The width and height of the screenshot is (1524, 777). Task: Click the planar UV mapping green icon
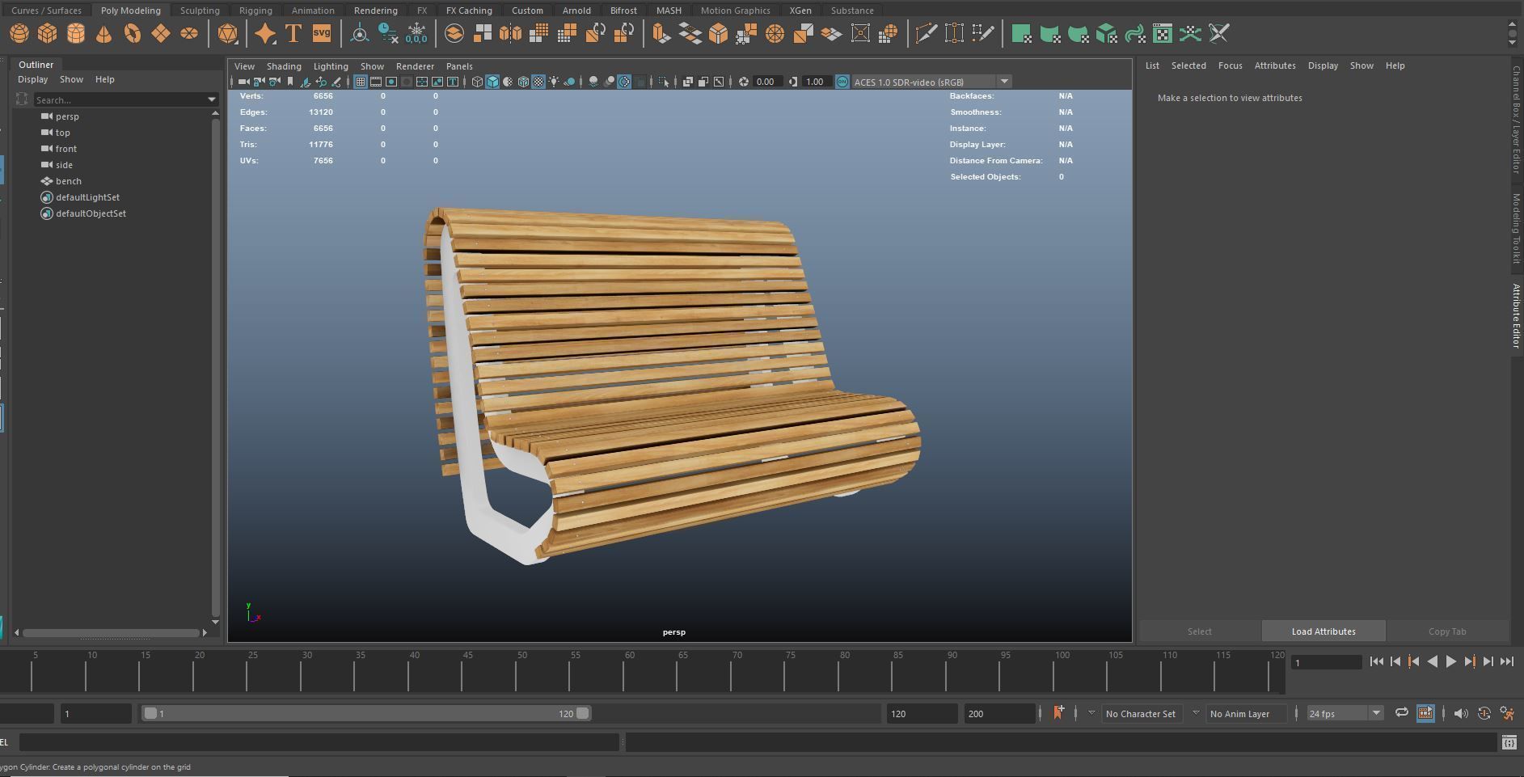(1022, 33)
